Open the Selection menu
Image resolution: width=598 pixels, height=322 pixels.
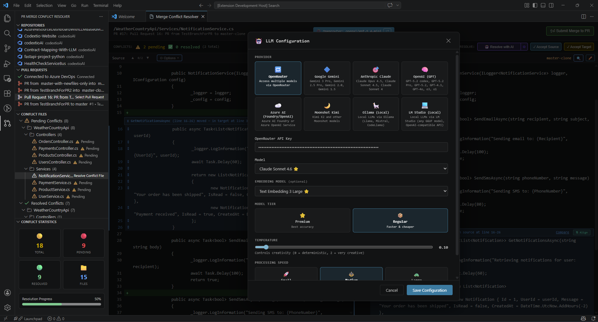[x=44, y=5]
